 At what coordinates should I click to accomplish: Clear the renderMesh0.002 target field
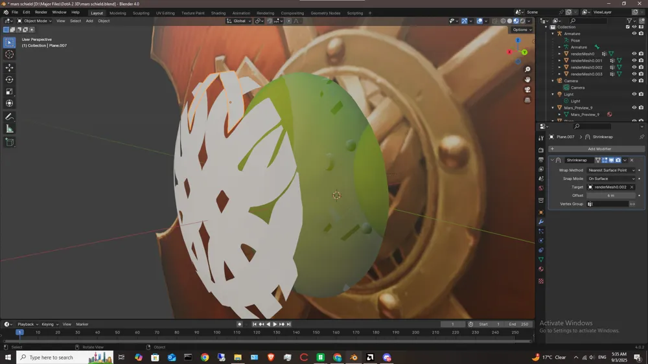click(632, 187)
